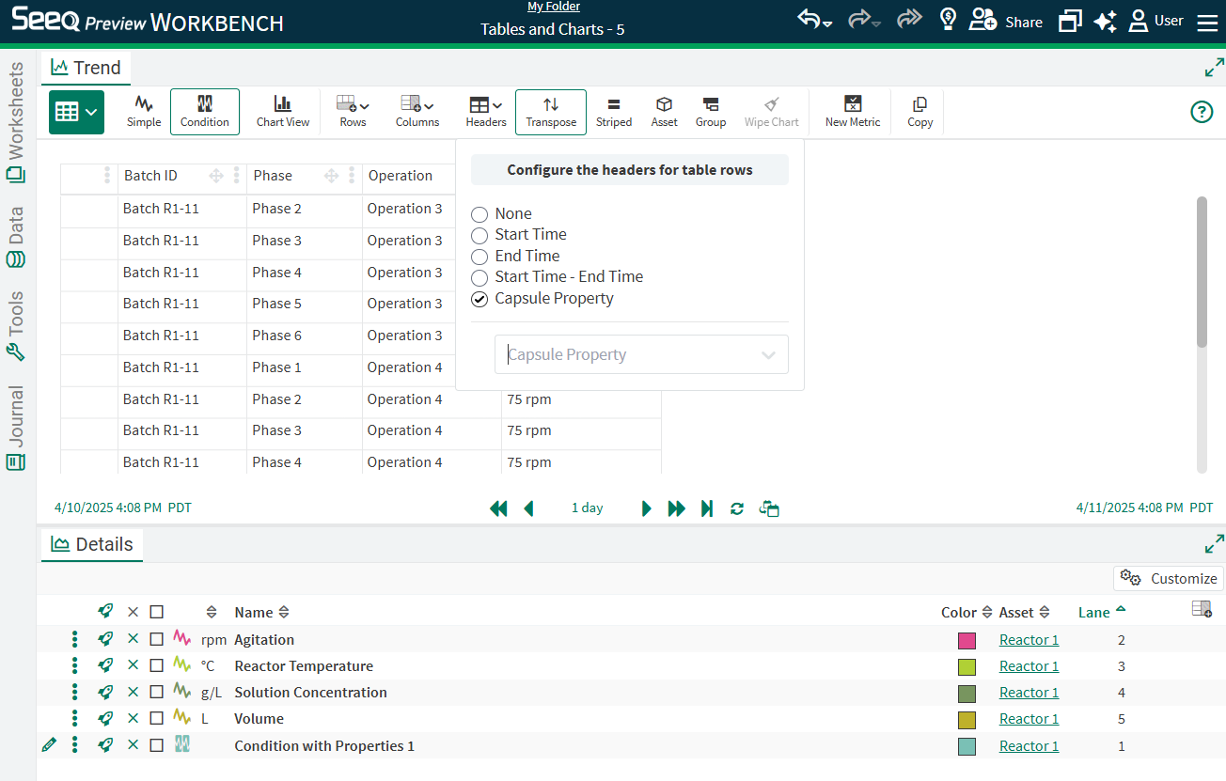Viewport: 1226px width, 781px height.
Task: Click the Reactor Temperature color swatch
Action: click(x=967, y=666)
